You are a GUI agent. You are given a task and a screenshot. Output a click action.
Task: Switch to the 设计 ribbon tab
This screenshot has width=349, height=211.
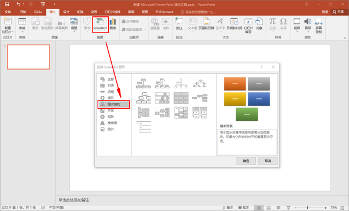pyautogui.click(x=66, y=12)
